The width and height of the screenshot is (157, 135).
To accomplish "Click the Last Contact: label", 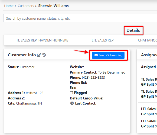I will (86, 103).
